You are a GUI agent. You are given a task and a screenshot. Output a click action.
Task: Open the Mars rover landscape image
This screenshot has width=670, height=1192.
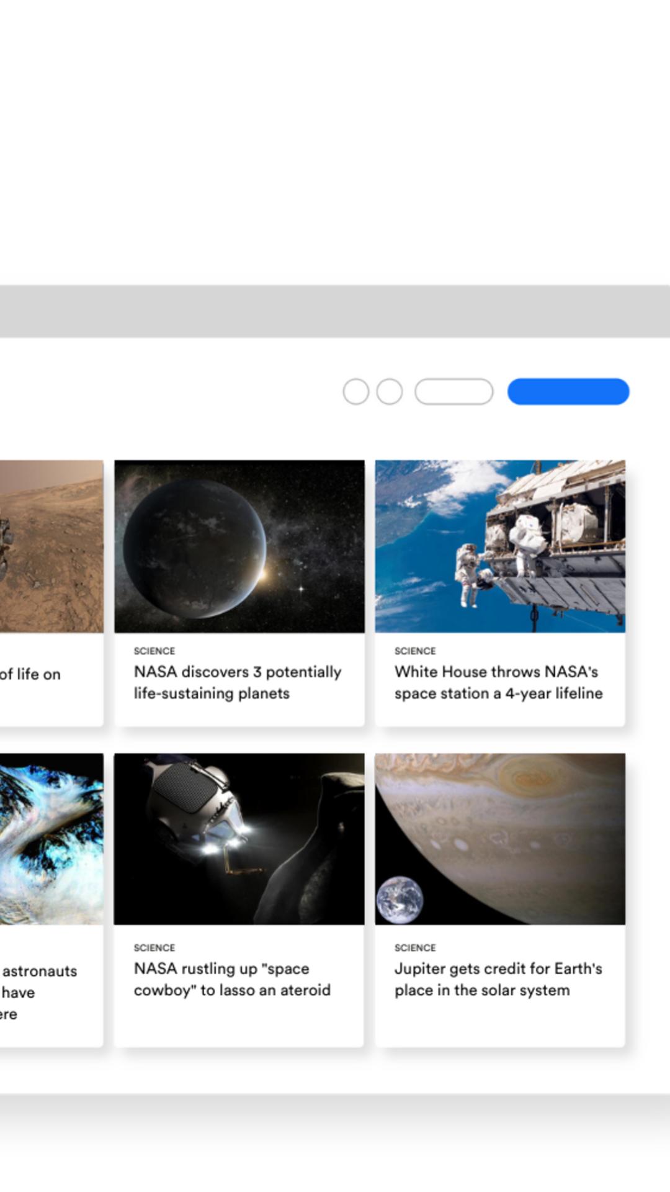[51, 546]
